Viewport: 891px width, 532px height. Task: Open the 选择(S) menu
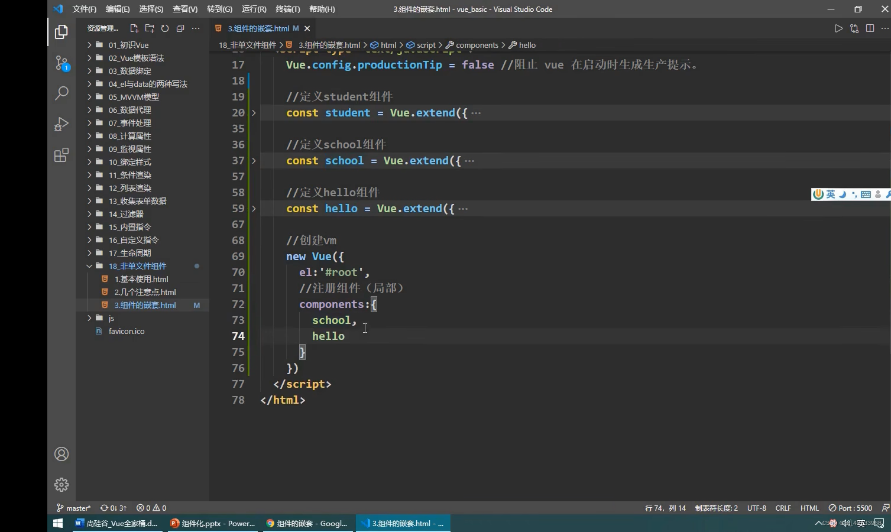151,9
